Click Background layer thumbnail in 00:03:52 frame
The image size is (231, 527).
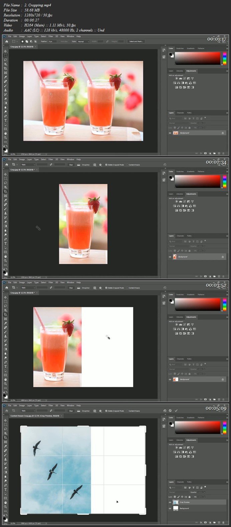[x=175, y=380]
